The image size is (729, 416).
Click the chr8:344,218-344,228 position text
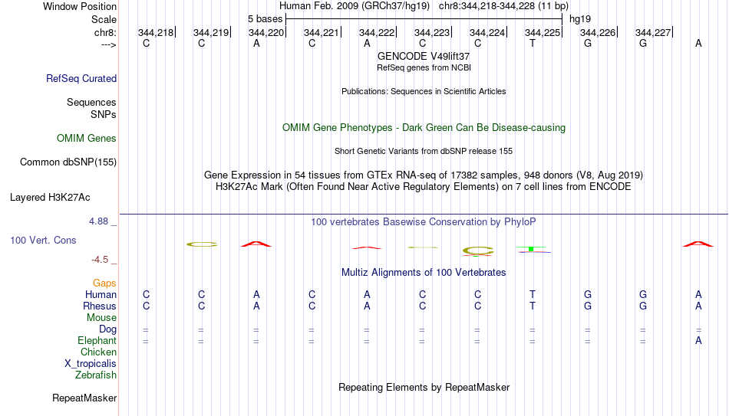pos(503,6)
